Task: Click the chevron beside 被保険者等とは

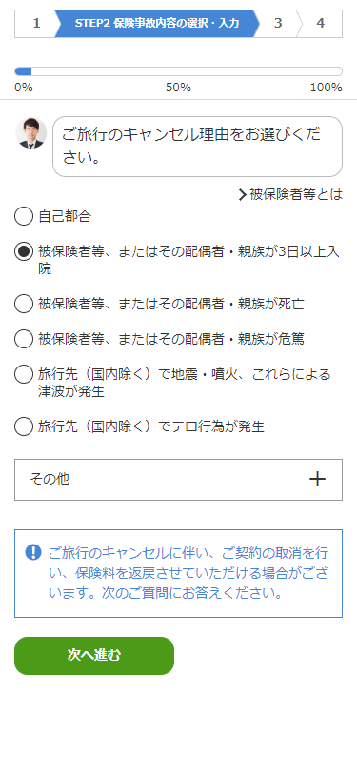Action: click(x=242, y=195)
